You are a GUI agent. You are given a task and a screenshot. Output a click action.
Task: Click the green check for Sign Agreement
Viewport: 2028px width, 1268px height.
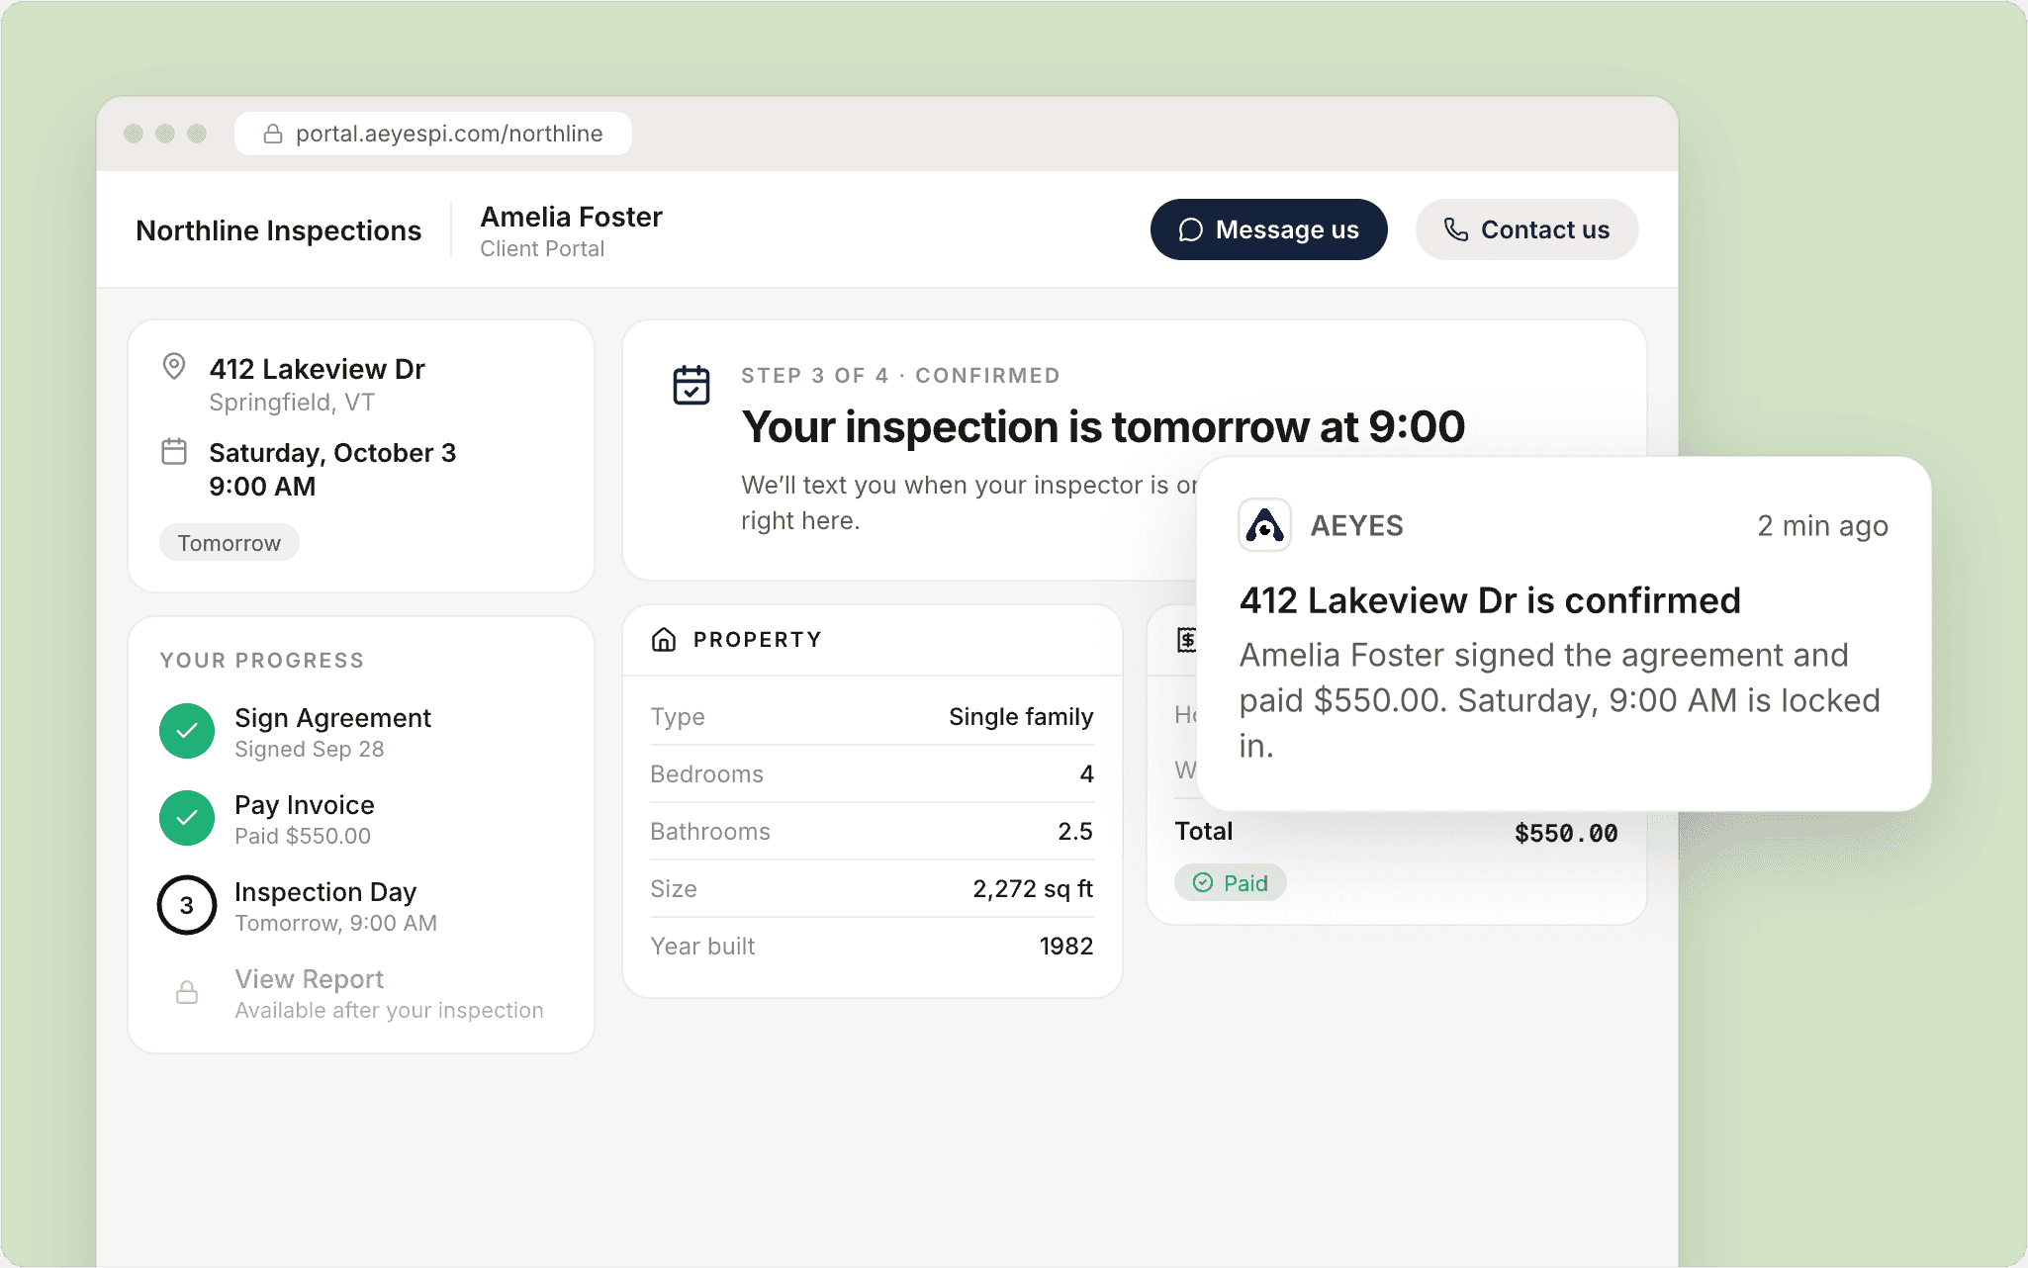click(187, 731)
